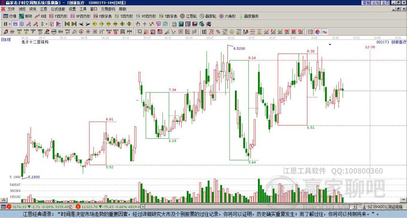
Task: Click the colorful flag icon
Action: [x=59, y=24]
